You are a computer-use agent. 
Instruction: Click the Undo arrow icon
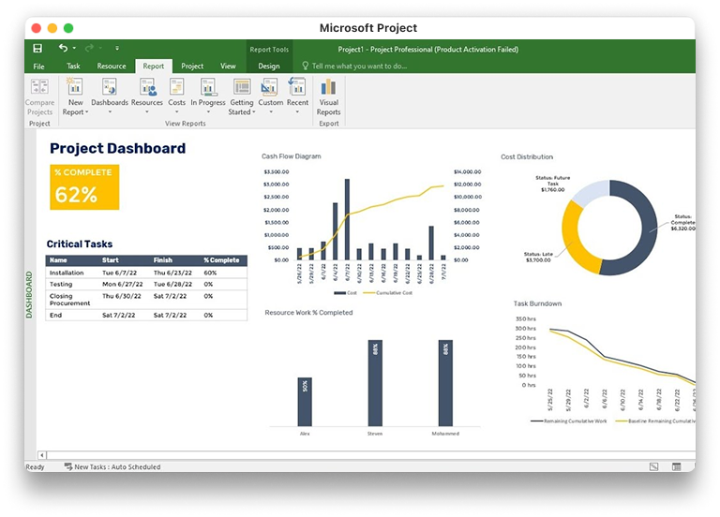point(63,48)
